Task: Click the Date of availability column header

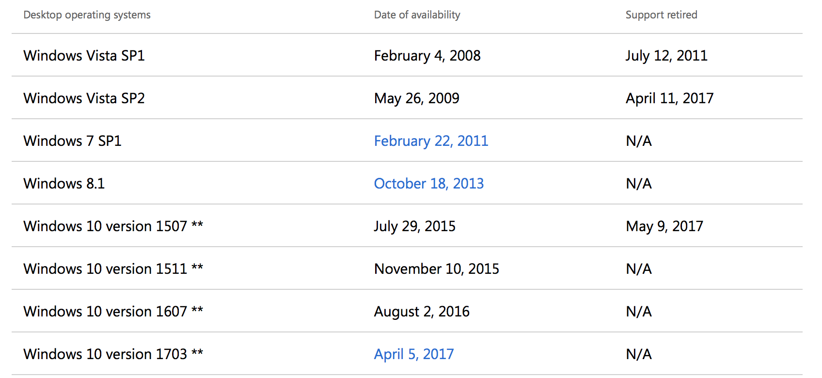Action: [x=417, y=15]
